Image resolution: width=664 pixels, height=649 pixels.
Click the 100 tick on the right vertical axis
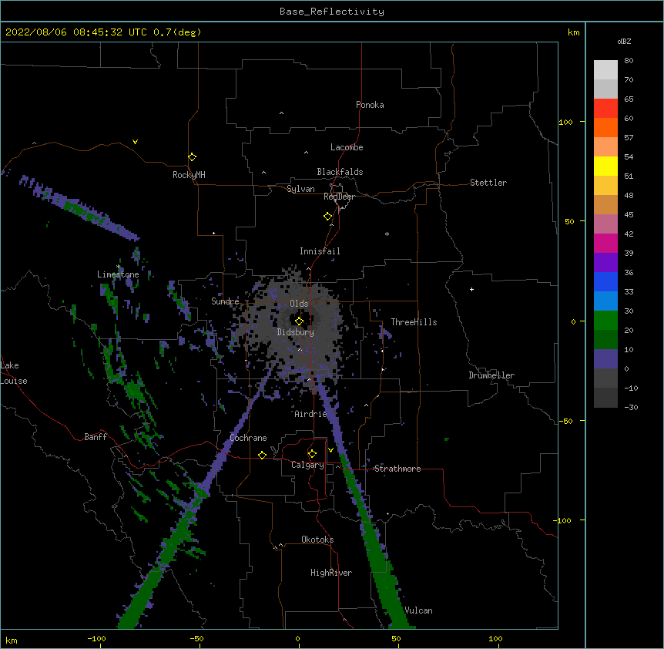click(x=565, y=122)
